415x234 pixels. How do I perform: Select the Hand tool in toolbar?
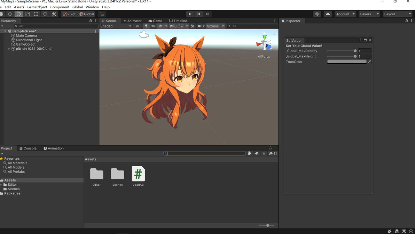click(x=2, y=14)
